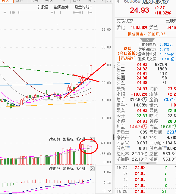Open the 设置均线 dropdown
The width and height of the screenshot is (176, 194).
point(83,7)
